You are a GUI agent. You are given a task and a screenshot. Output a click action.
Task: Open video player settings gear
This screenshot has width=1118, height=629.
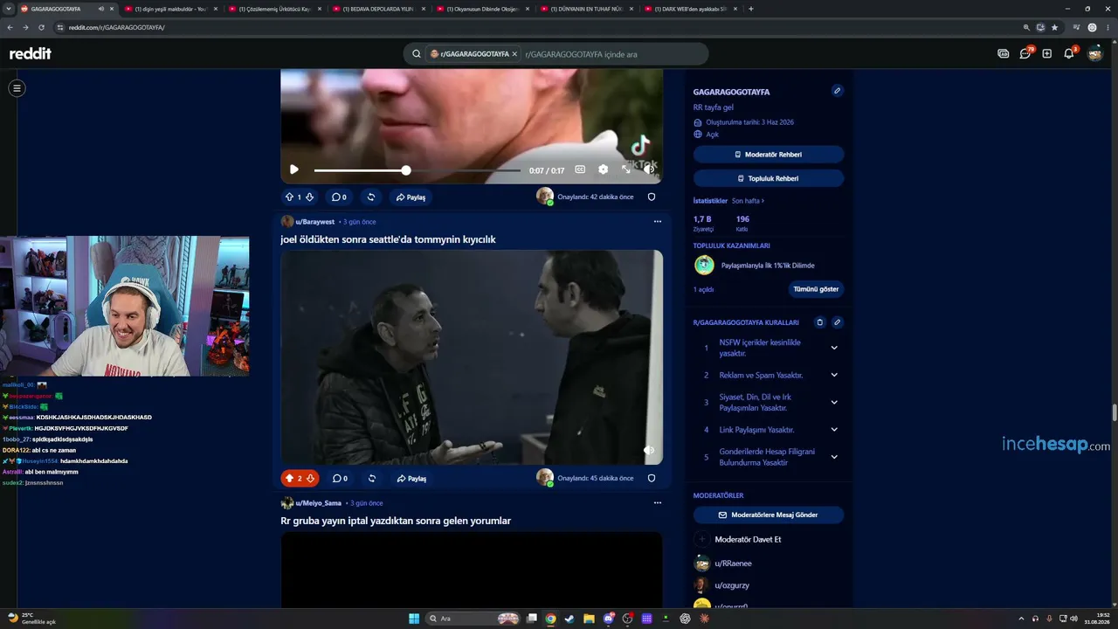(x=603, y=169)
